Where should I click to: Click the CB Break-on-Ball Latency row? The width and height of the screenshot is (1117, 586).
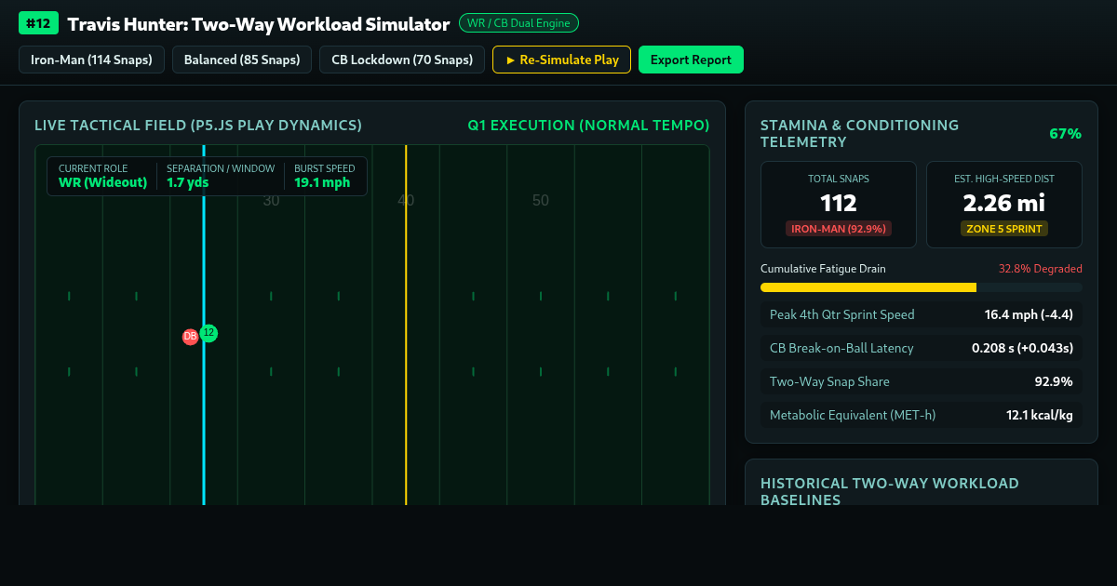922,348
